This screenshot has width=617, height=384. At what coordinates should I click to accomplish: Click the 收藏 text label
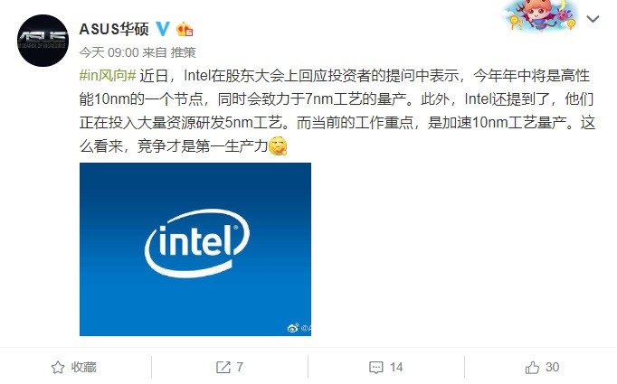pyautogui.click(x=83, y=367)
